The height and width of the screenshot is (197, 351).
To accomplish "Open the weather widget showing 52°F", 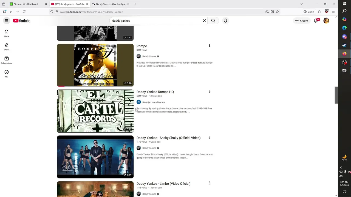I will [x=344, y=158].
